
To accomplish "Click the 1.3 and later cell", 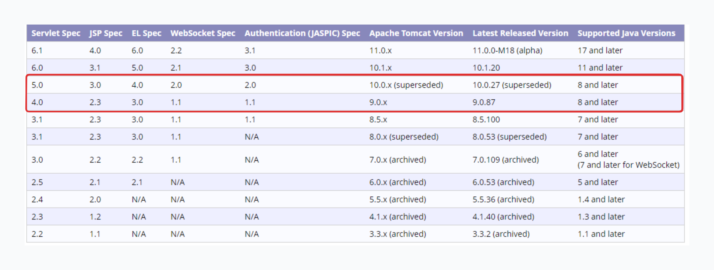I will click(x=601, y=217).
